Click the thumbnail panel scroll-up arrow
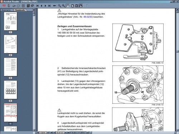The height and width of the screenshot is (134, 179). pyautogui.click(x=34, y=13)
